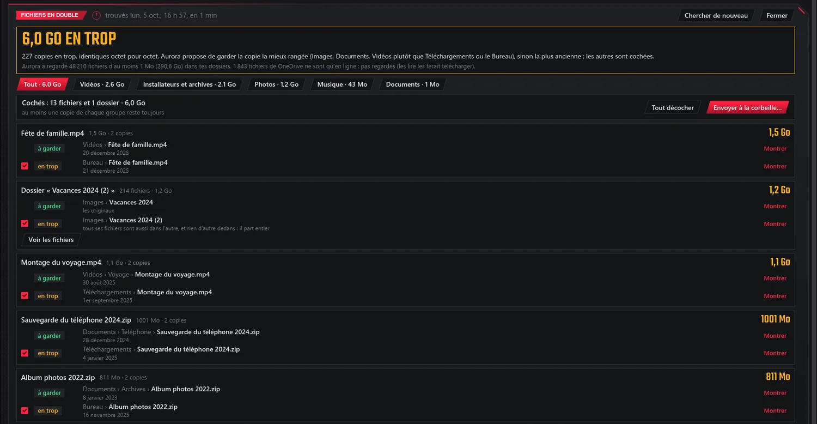The image size is (817, 424).
Task: Click the Sauvegarde du téléphone 2024.zip group title
Action: pyautogui.click(x=76, y=320)
